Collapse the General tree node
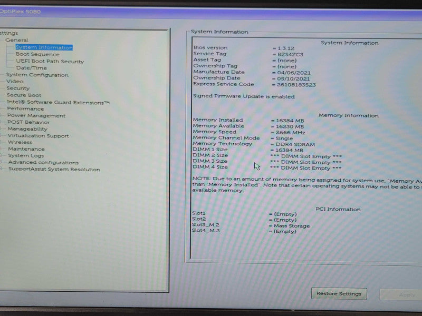Image resolution: width=422 pixels, height=316 pixels. (17, 40)
